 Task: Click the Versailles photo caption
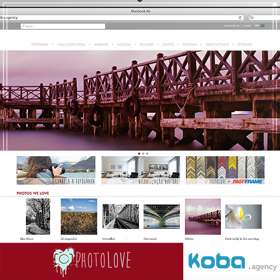point(109,238)
